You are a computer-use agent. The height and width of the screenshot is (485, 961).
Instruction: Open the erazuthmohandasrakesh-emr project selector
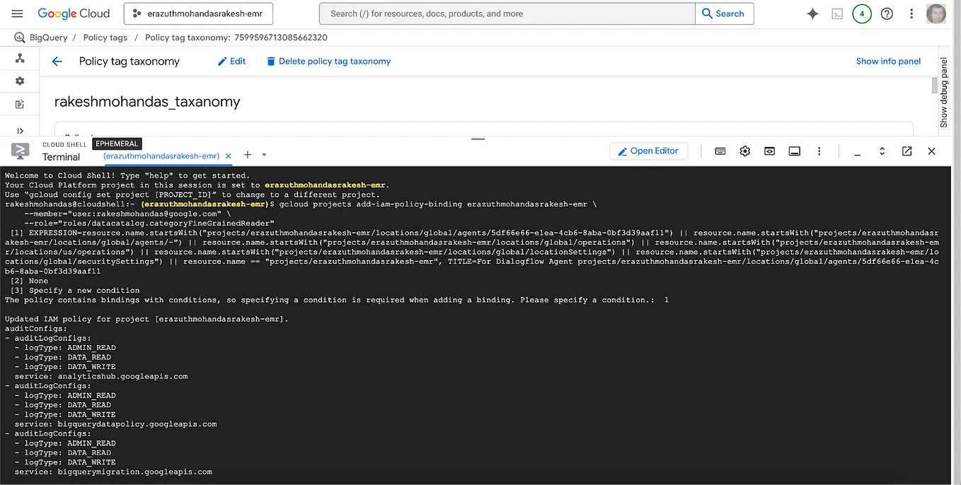(198, 13)
